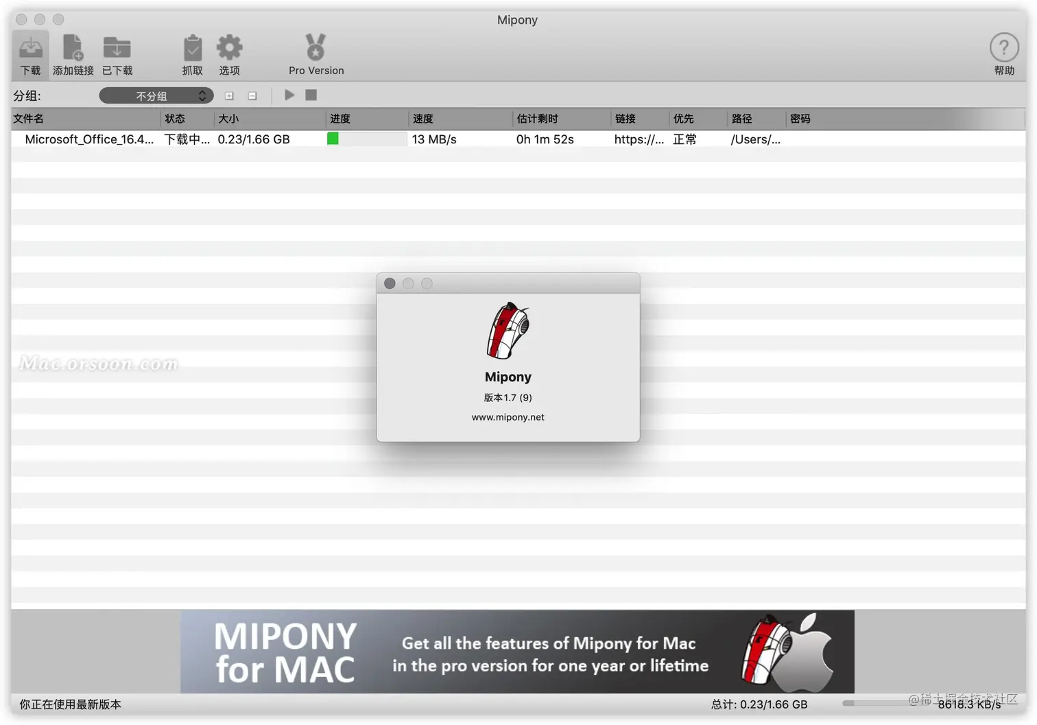
Task: Sort by the 估计剩时 column header
Action: pos(562,119)
